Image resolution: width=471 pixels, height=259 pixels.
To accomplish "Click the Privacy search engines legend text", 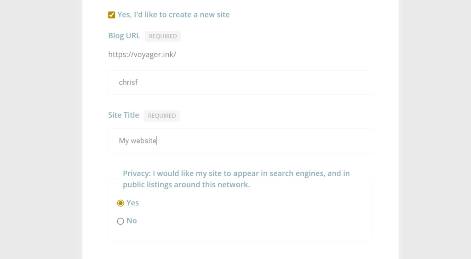I will (236, 173).
